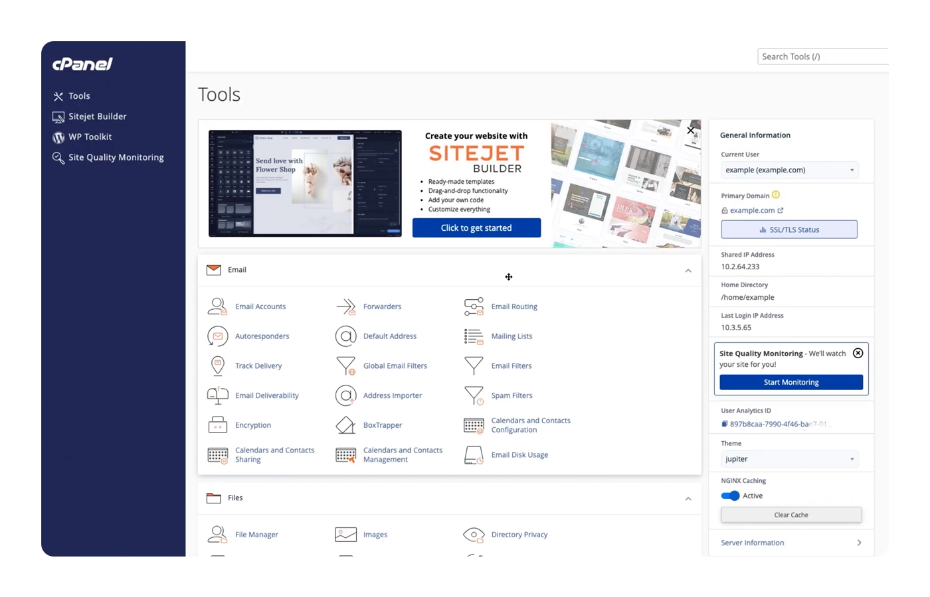Image resolution: width=930 pixels, height=597 pixels.
Task: Click the Home Directory /home/example value
Action: click(748, 297)
